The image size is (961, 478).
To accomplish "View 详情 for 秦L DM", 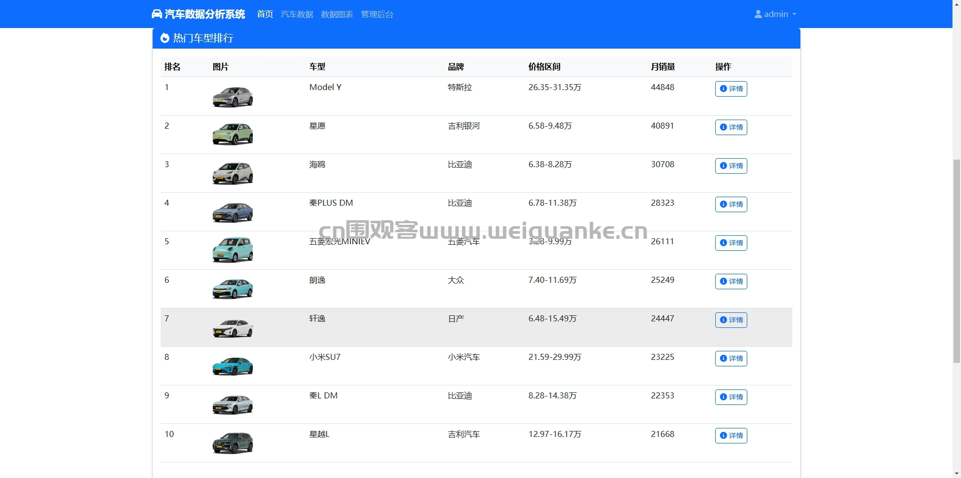I will 731,397.
